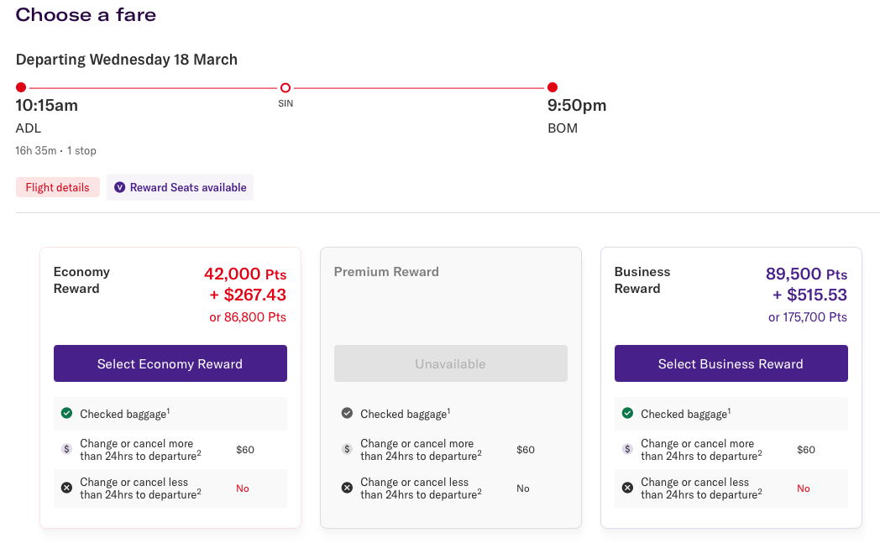Click the X icon in Premium late-cancel row

tap(347, 488)
